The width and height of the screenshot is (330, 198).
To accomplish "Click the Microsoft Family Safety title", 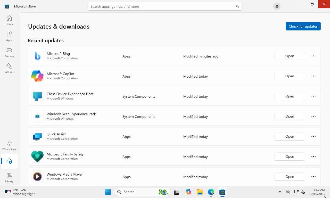I will click(65, 154).
